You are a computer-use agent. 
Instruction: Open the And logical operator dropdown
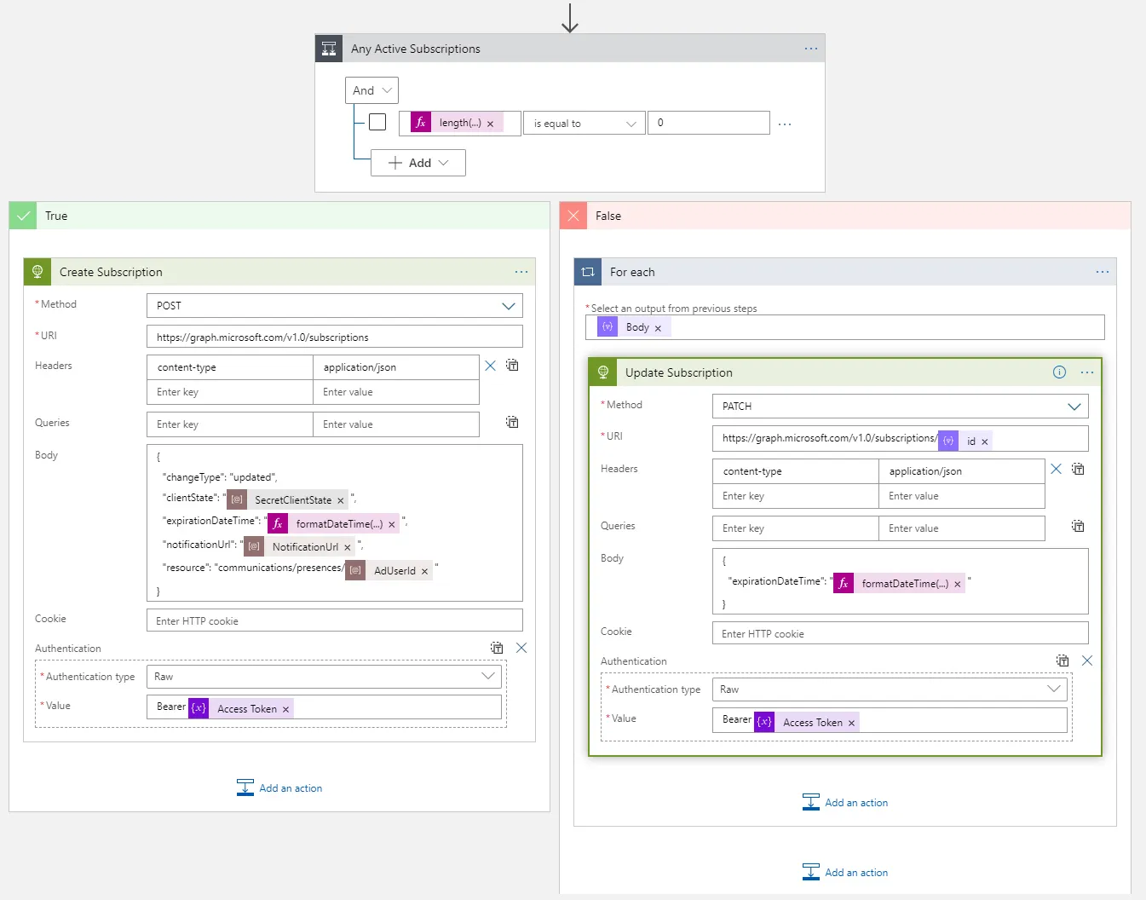coord(372,90)
